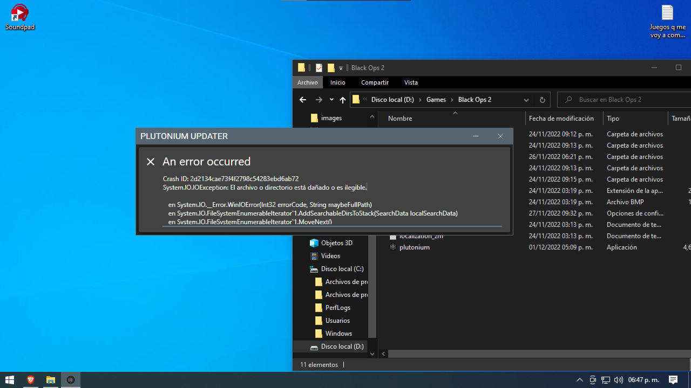Click the plutonium application icon in file list
The image size is (691, 388).
tap(393, 247)
